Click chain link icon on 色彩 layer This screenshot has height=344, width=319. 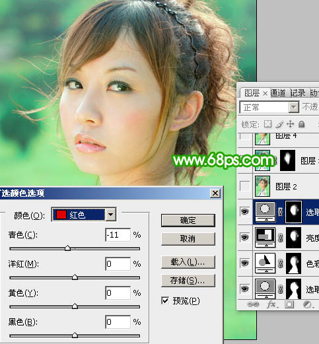pos(280,263)
